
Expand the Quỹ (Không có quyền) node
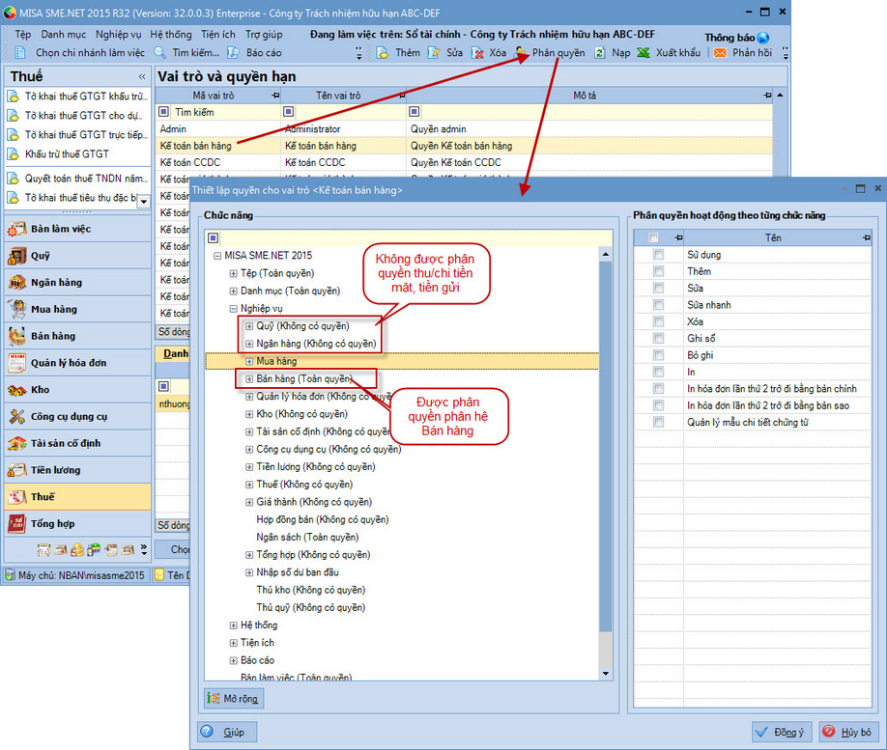point(249,326)
